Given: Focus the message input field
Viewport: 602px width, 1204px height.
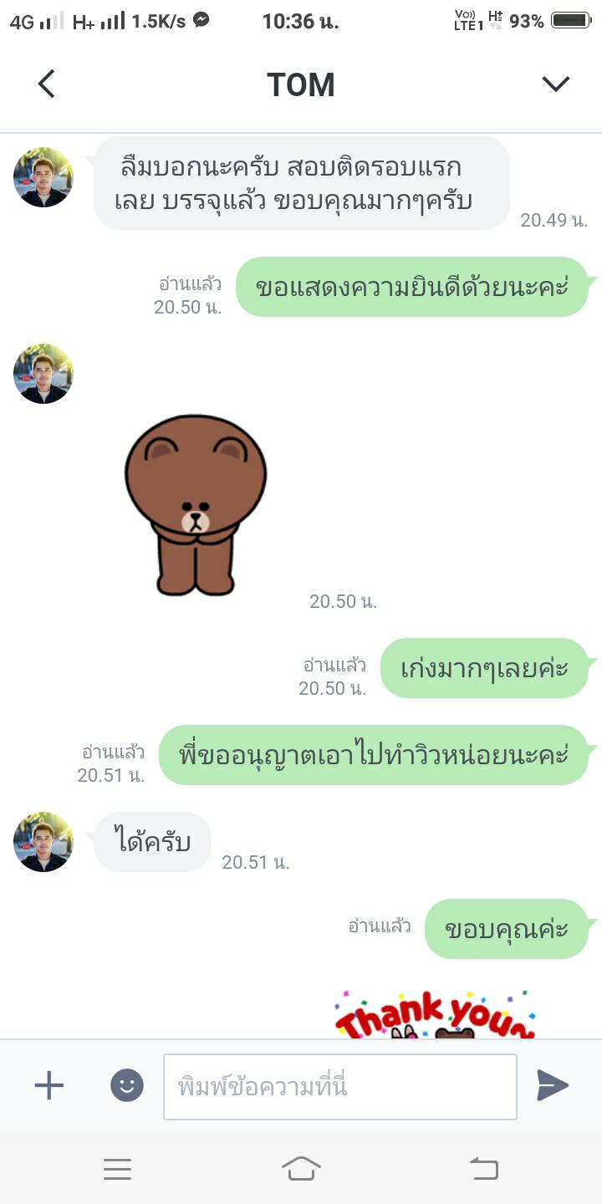Looking at the screenshot, I should [x=340, y=1086].
